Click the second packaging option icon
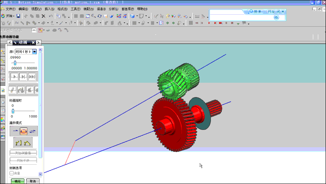The width and height of the screenshot is (326, 184). click(x=21, y=90)
